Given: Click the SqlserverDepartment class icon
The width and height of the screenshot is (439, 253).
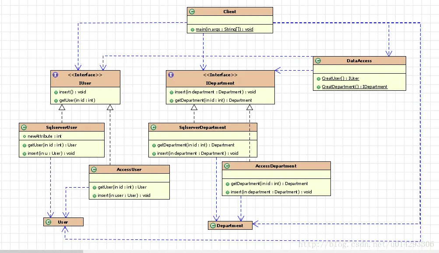Looking at the screenshot, I should 154,127.
